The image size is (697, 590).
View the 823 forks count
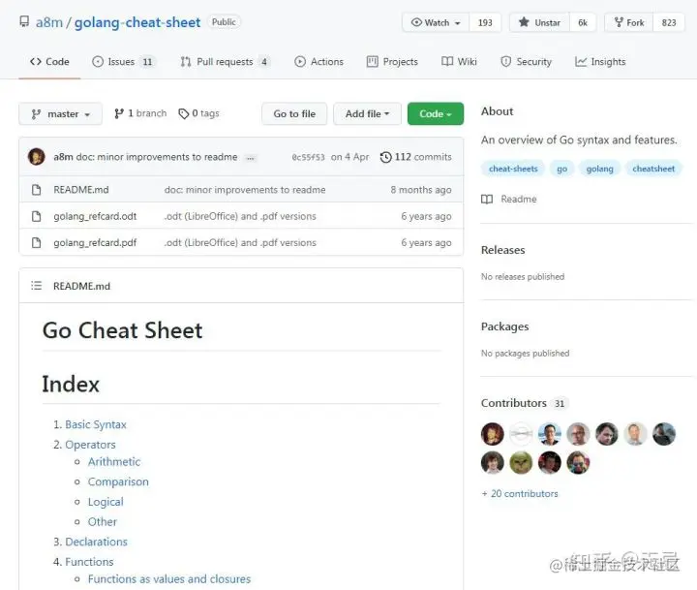pyautogui.click(x=669, y=22)
